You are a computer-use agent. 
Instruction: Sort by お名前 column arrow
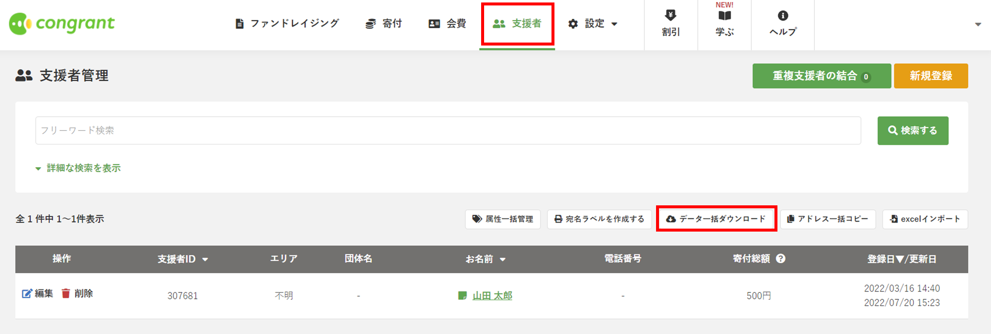[x=502, y=259]
